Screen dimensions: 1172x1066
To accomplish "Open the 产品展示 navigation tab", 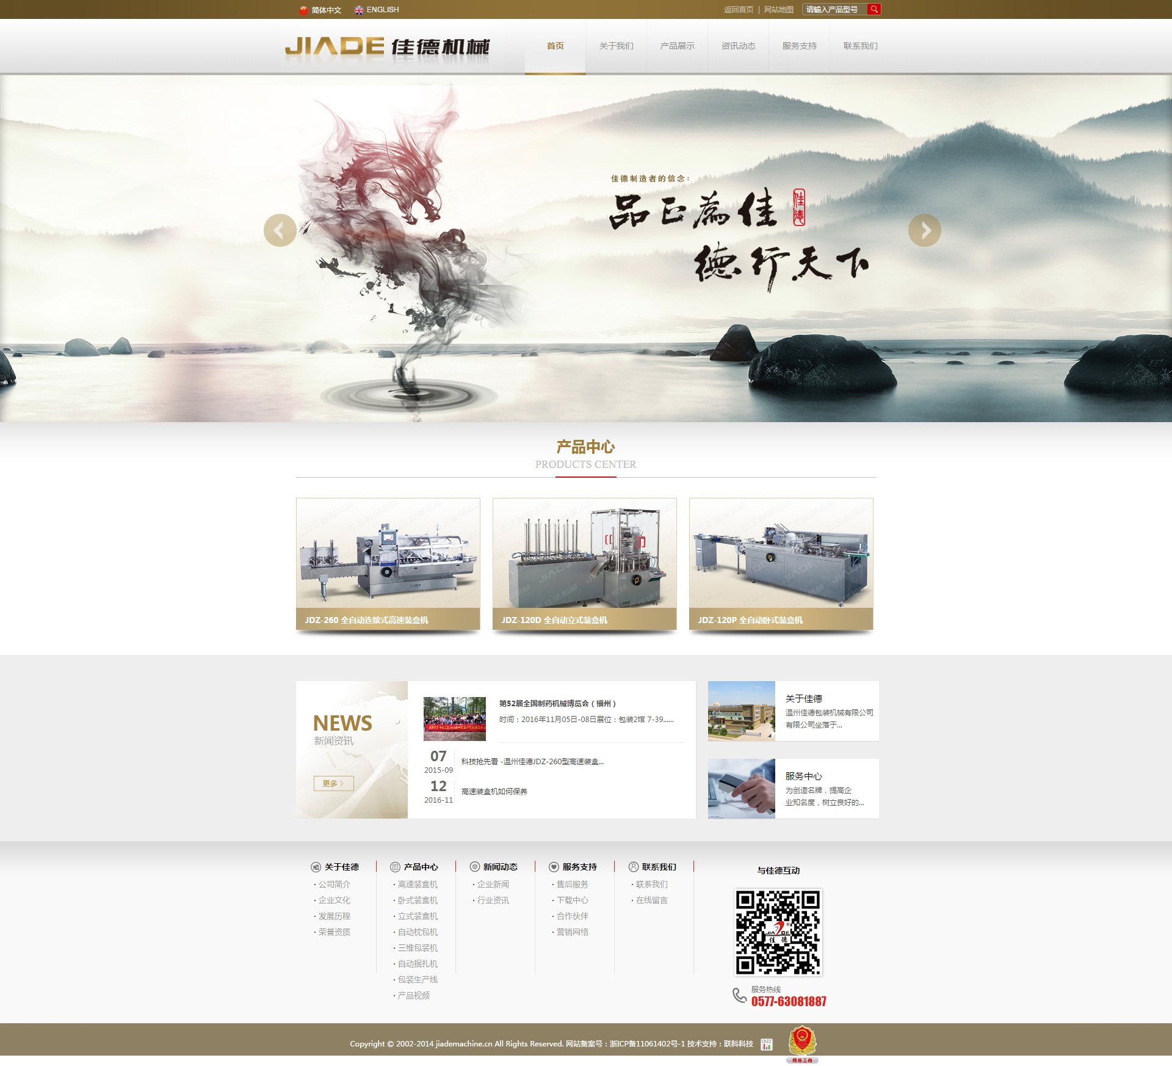I will tap(677, 46).
